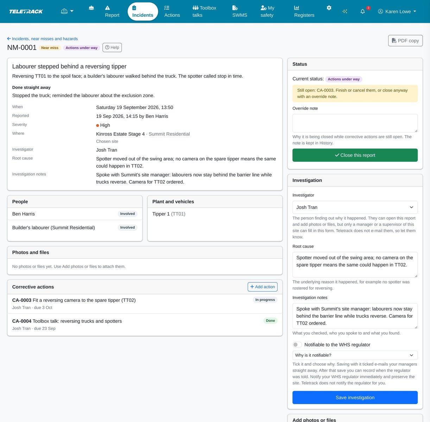Click the Teletrack logo
Image resolution: width=430 pixels, height=422 pixels.
(x=26, y=12)
